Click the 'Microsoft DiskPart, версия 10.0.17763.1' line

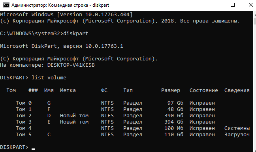coord(62,46)
